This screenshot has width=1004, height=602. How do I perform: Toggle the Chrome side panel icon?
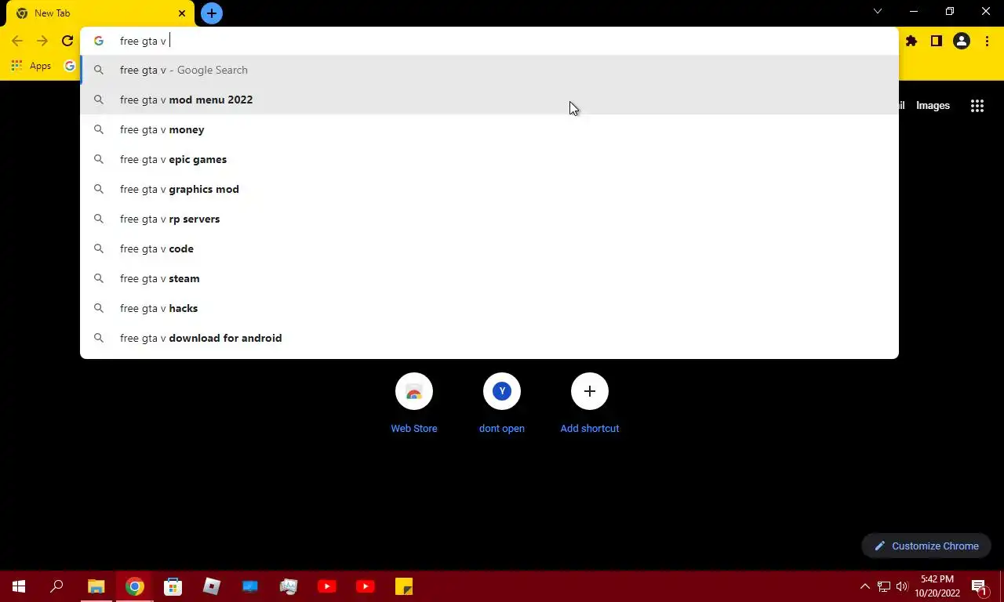pyautogui.click(x=937, y=41)
